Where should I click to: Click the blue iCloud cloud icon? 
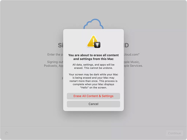pos(94,24)
